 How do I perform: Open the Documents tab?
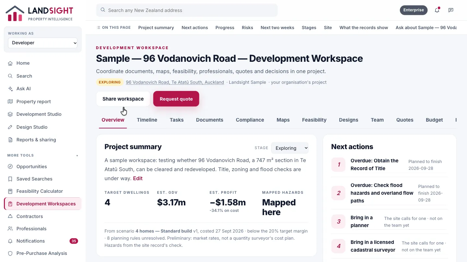tap(210, 120)
